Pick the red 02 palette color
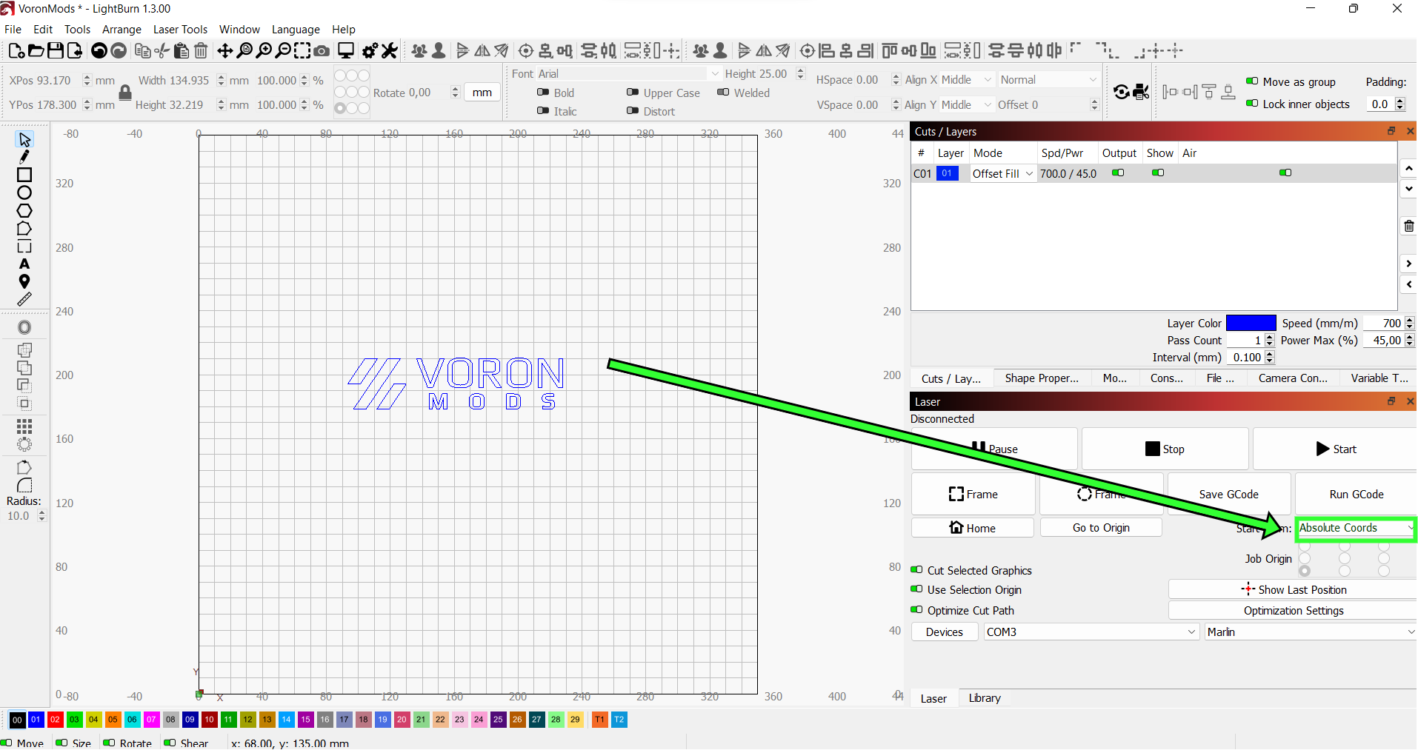This screenshot has height=750, width=1418. [55, 720]
